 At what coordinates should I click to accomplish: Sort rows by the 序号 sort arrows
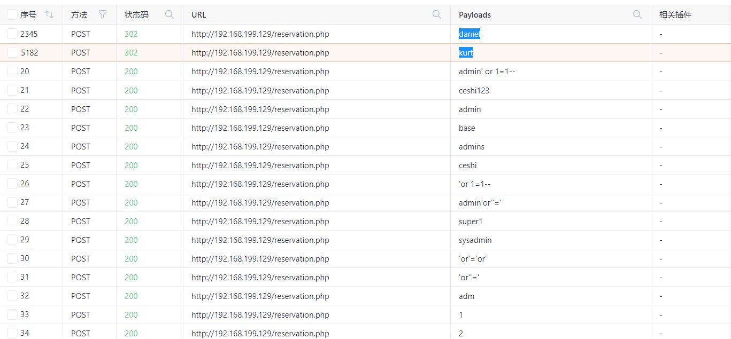(x=49, y=15)
